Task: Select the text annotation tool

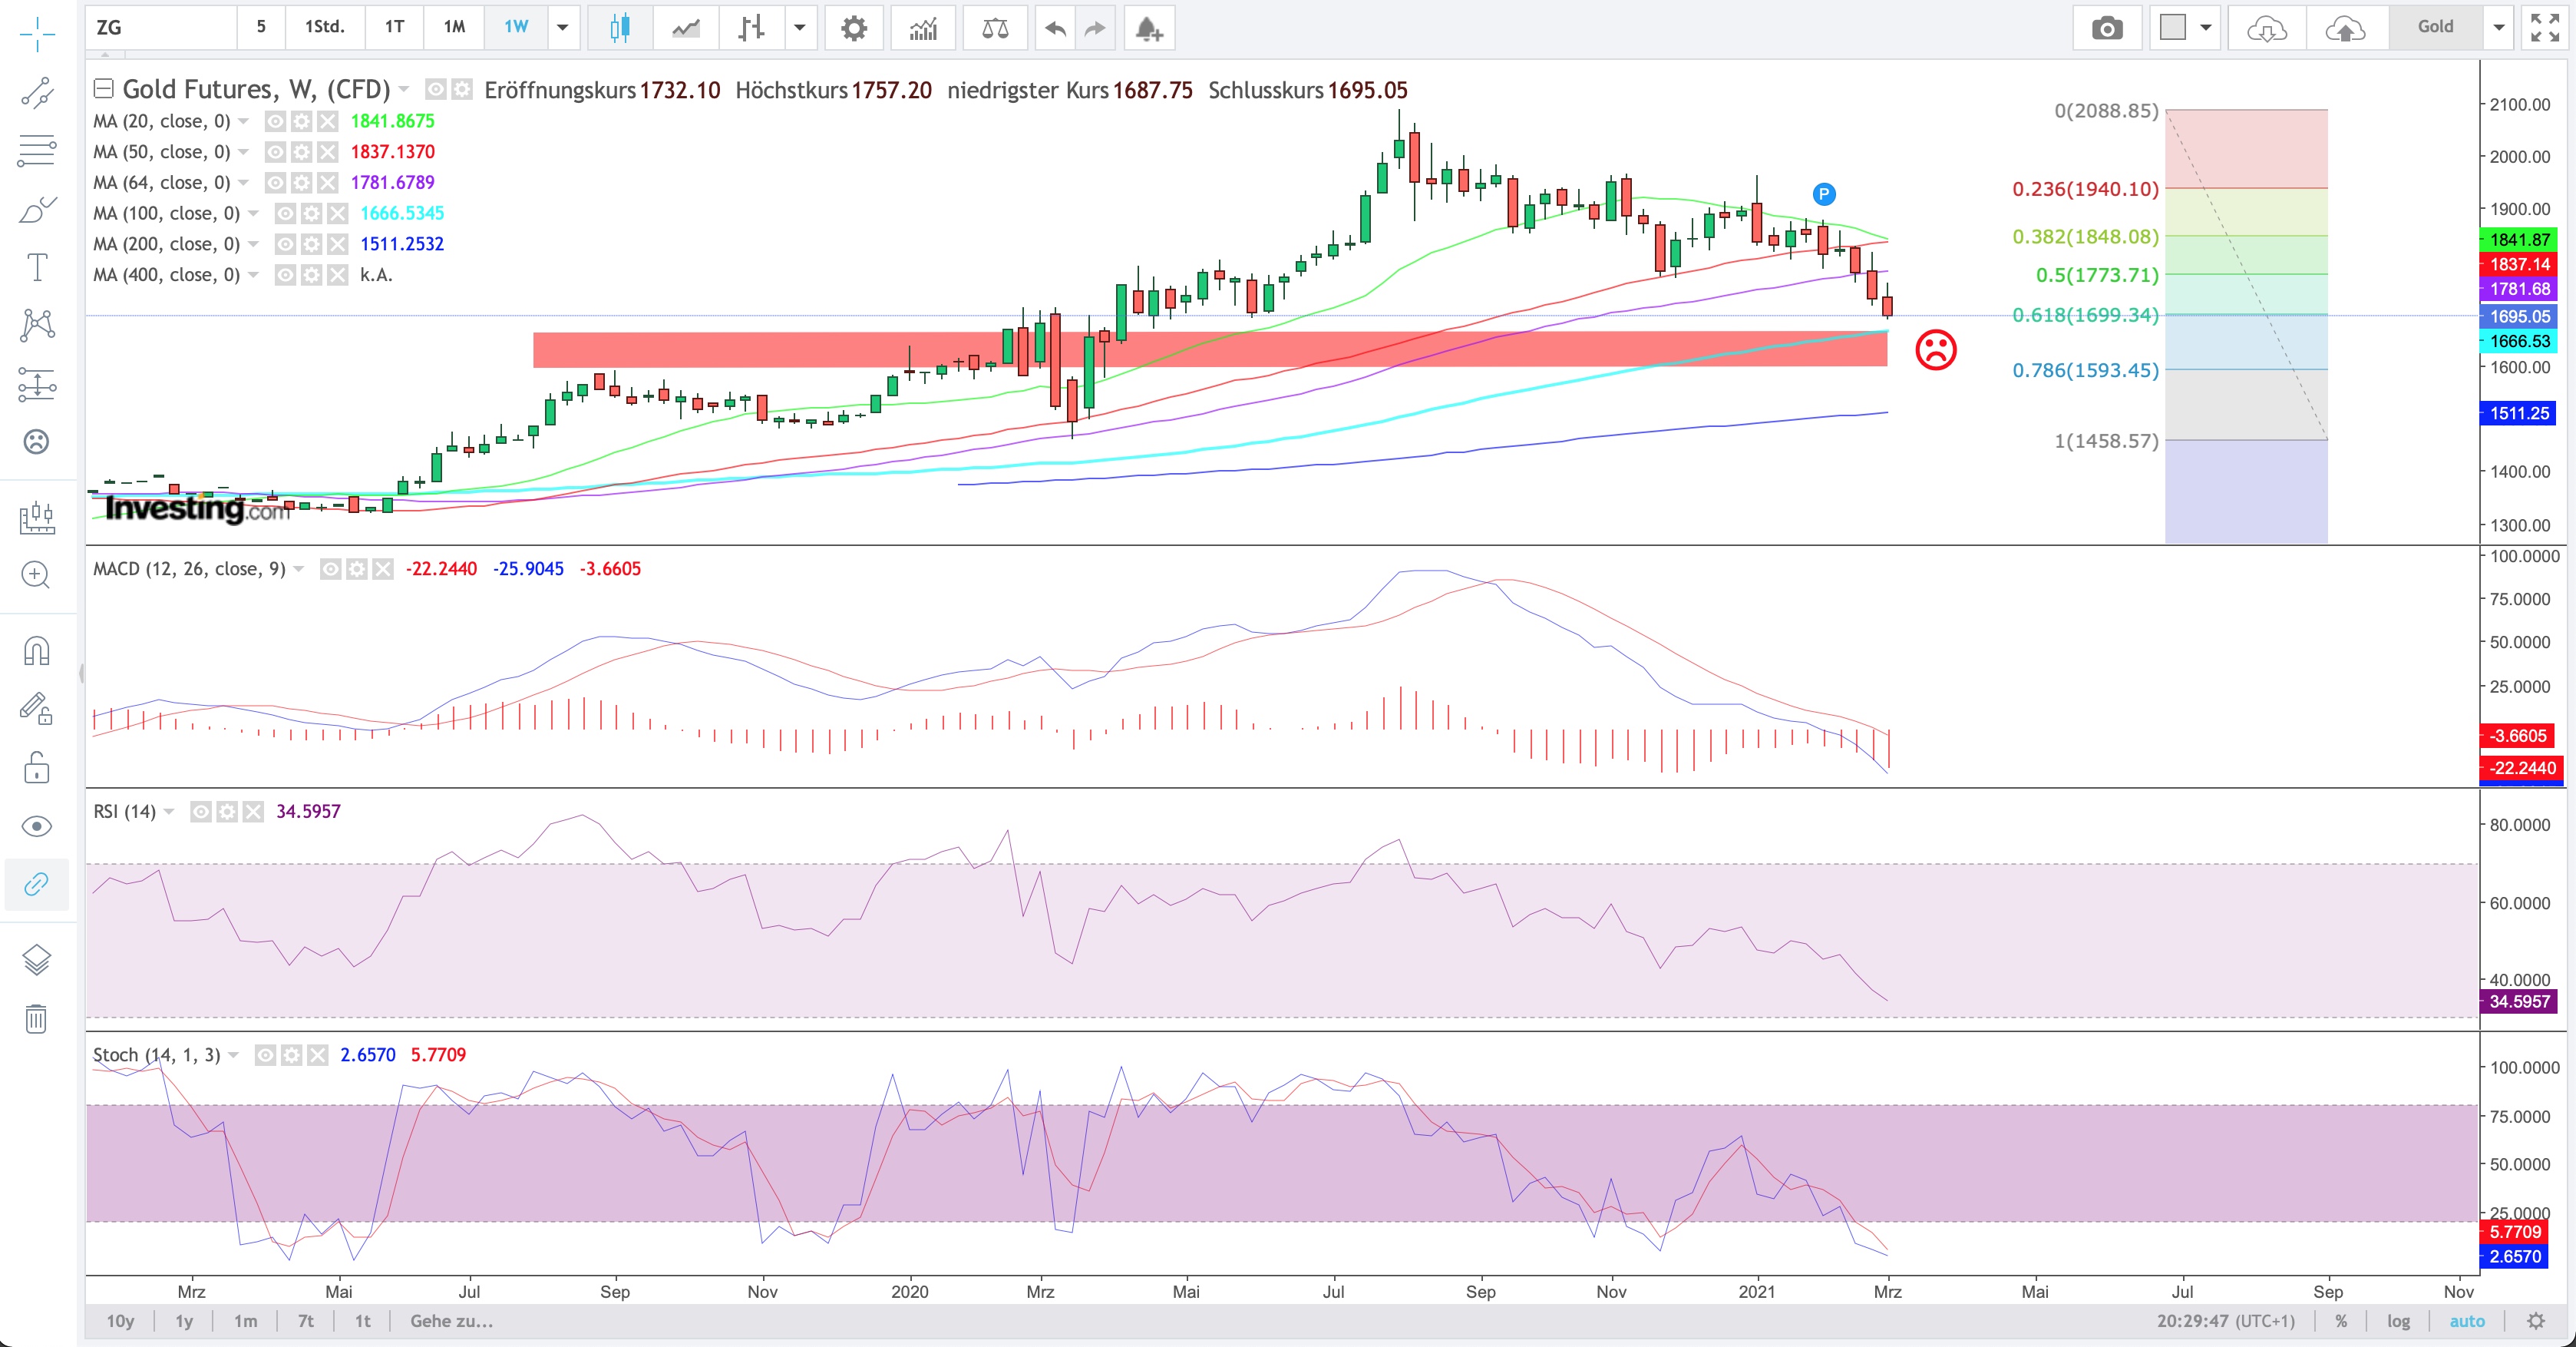Action: tap(37, 267)
